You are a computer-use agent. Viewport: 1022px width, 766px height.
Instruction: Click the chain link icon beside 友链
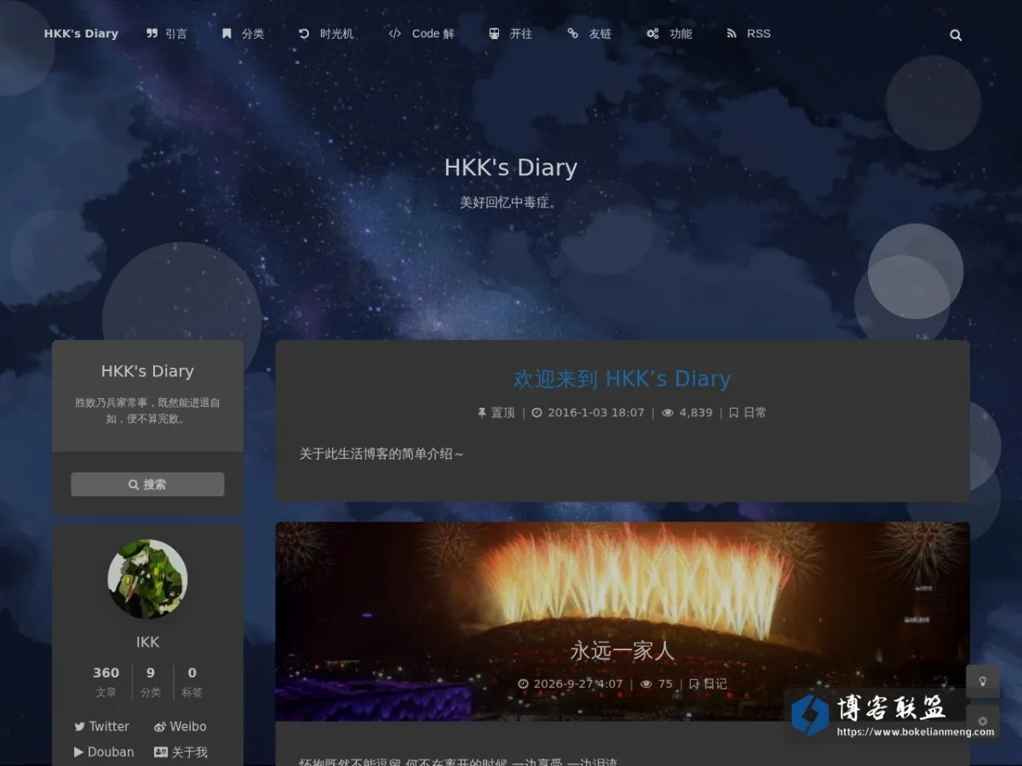[572, 34]
